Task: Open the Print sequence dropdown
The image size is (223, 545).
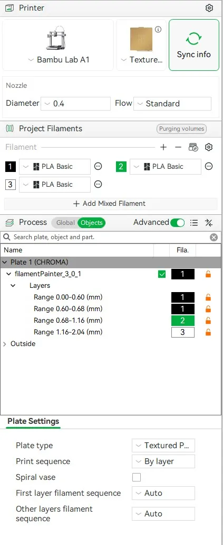Action: [163, 461]
